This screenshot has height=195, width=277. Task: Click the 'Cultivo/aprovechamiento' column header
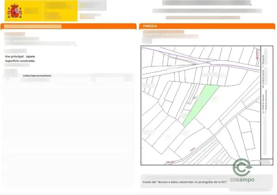click(x=36, y=75)
